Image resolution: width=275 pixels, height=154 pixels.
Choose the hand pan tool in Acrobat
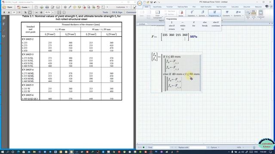click(30, 12)
